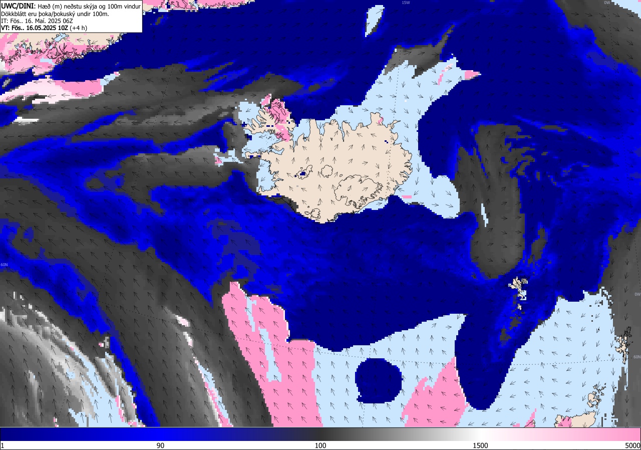641x450 pixels.
Task: Click the "100" label on the colour scale
Action: tap(320, 445)
